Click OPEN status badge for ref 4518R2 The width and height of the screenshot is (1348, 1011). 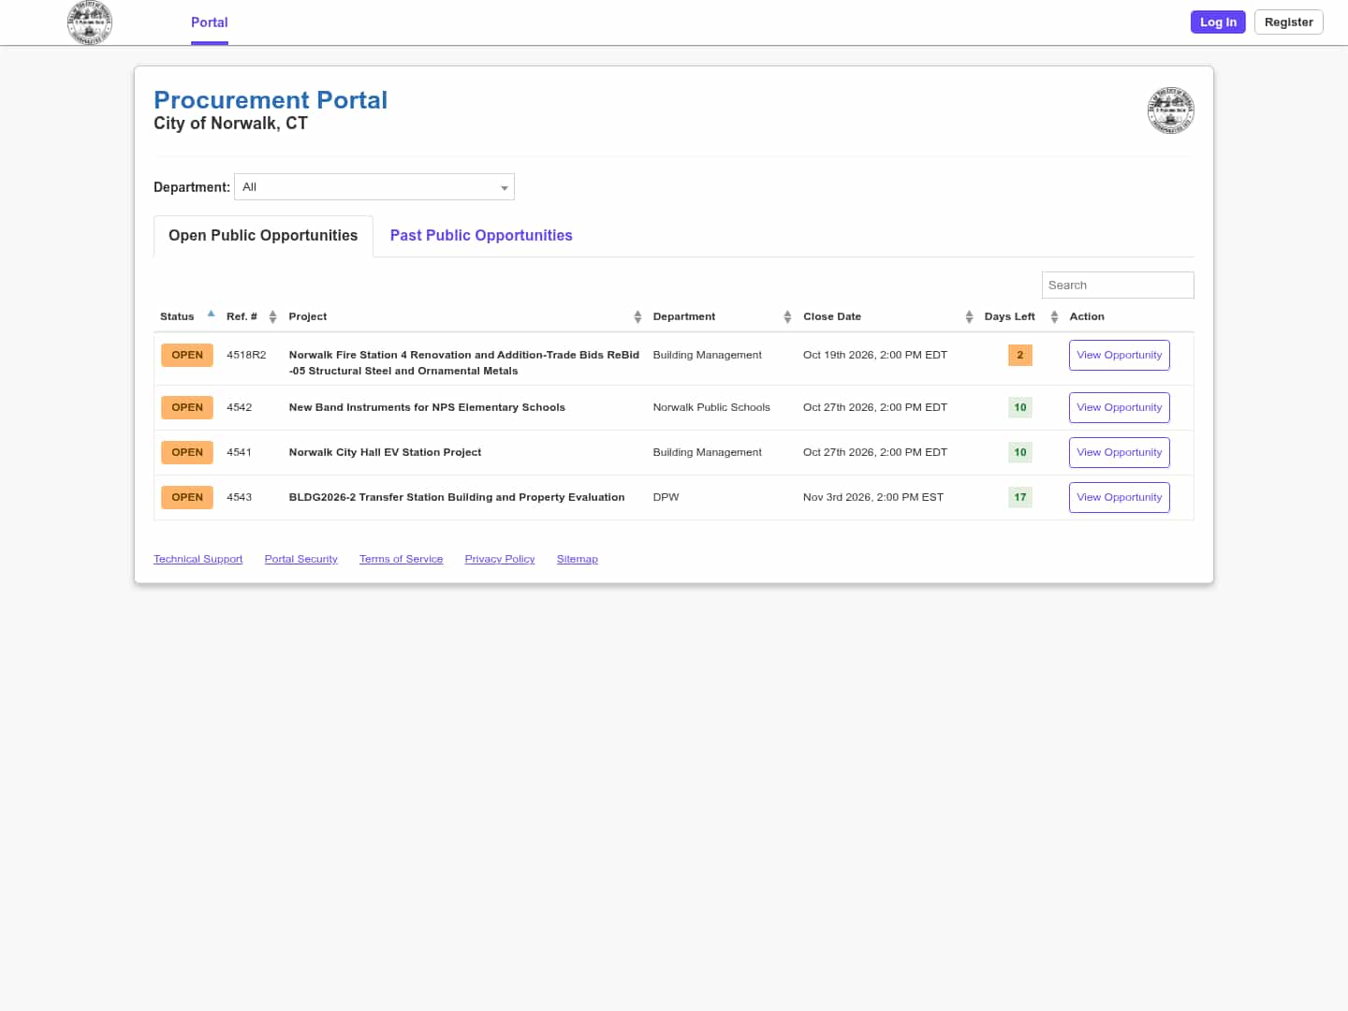[x=187, y=356]
